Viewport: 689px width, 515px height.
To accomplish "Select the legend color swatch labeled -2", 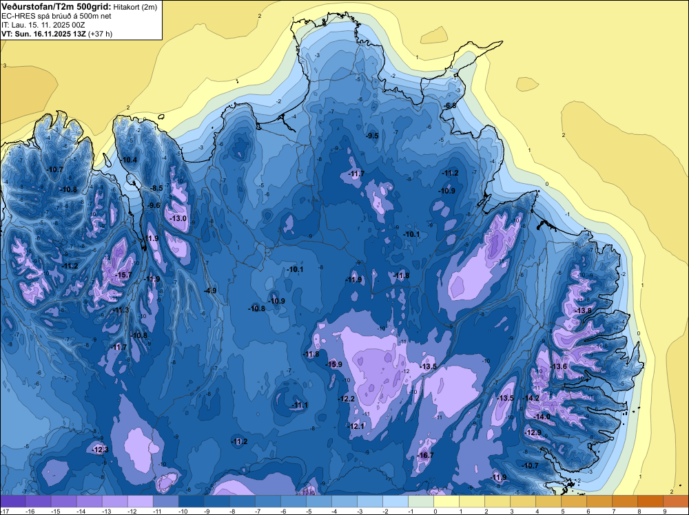I will pos(395,501).
